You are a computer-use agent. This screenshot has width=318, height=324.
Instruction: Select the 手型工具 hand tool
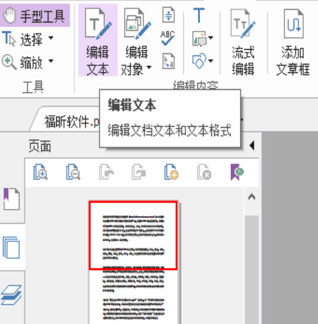pos(34,15)
